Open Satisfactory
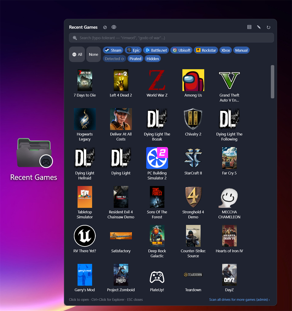Image resolution: width=292 pixels, height=311 pixels. pos(121,236)
